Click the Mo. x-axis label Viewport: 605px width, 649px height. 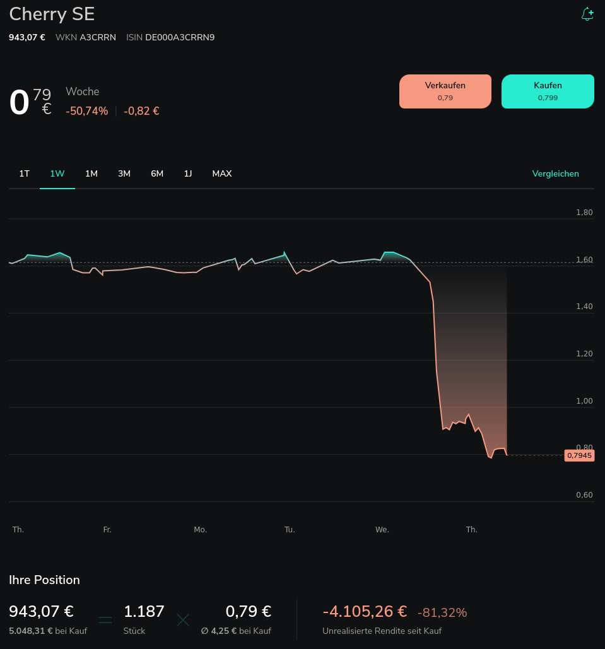pos(201,530)
